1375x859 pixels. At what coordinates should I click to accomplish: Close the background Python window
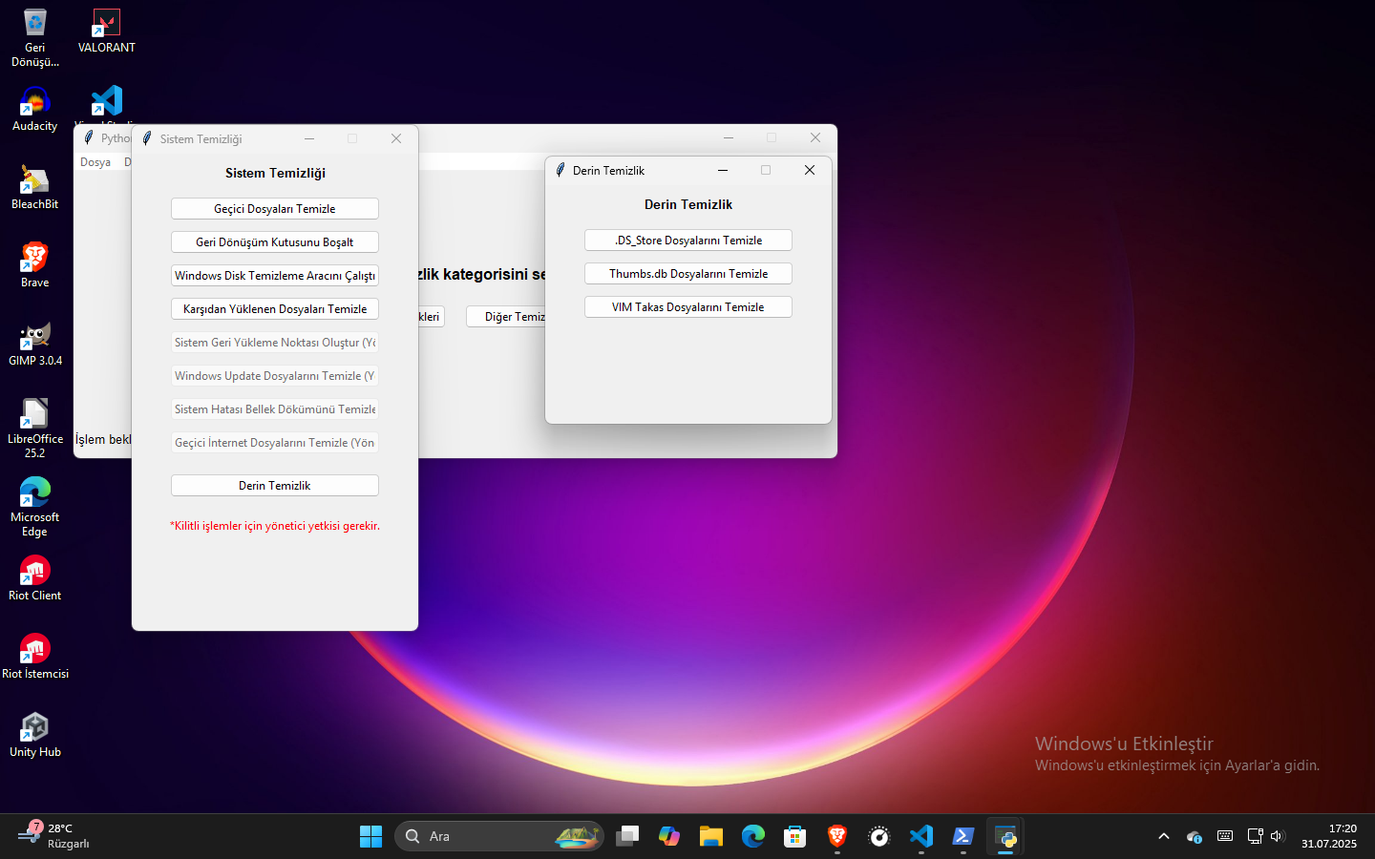[815, 137]
